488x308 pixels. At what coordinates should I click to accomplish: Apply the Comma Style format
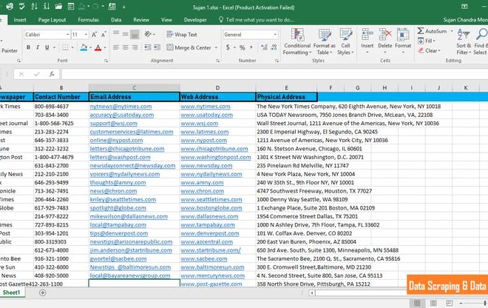(251, 47)
